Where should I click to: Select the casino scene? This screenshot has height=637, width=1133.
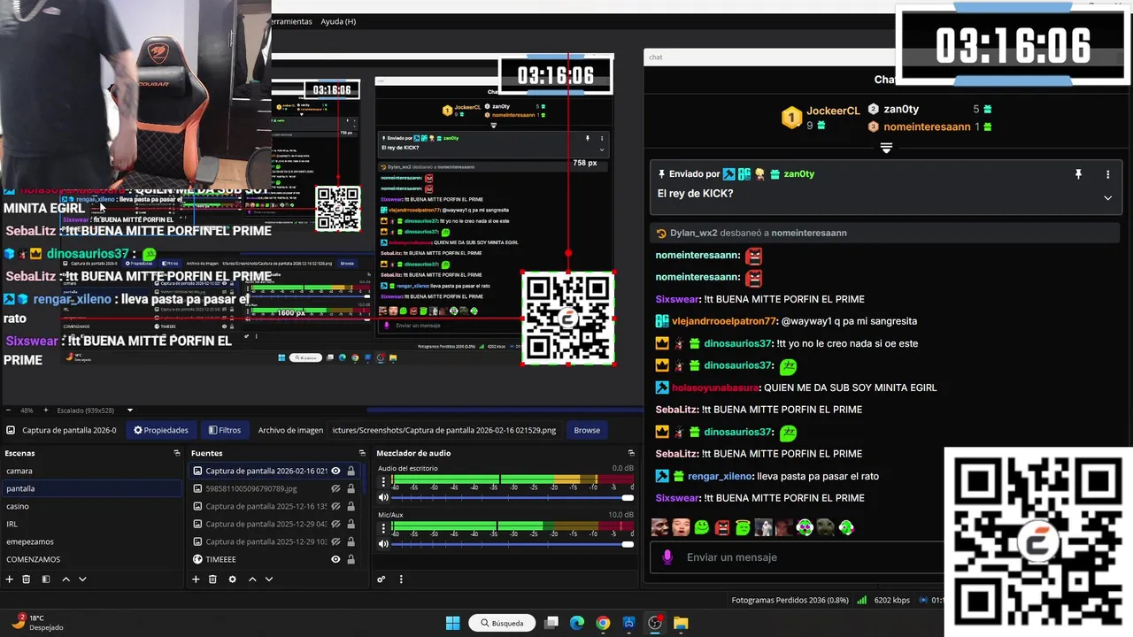(x=91, y=506)
